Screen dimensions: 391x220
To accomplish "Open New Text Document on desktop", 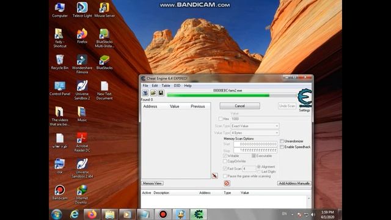I will coord(104,90).
